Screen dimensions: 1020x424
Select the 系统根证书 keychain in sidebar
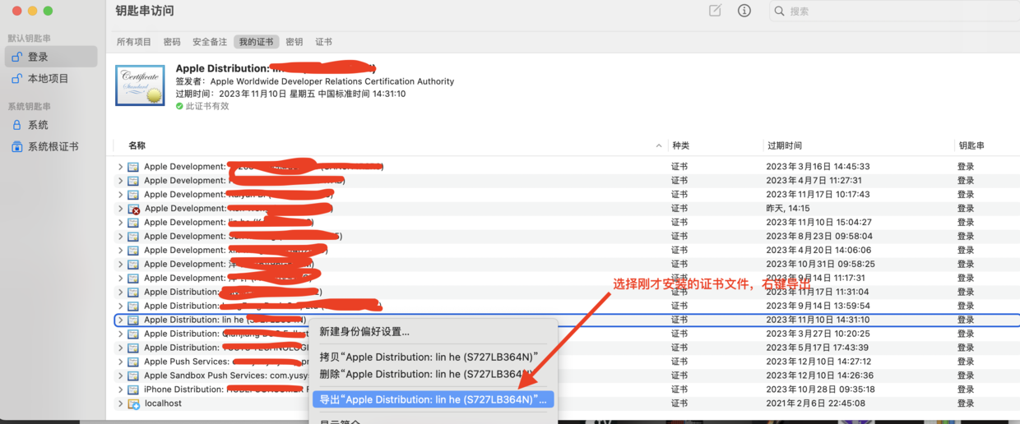[51, 147]
